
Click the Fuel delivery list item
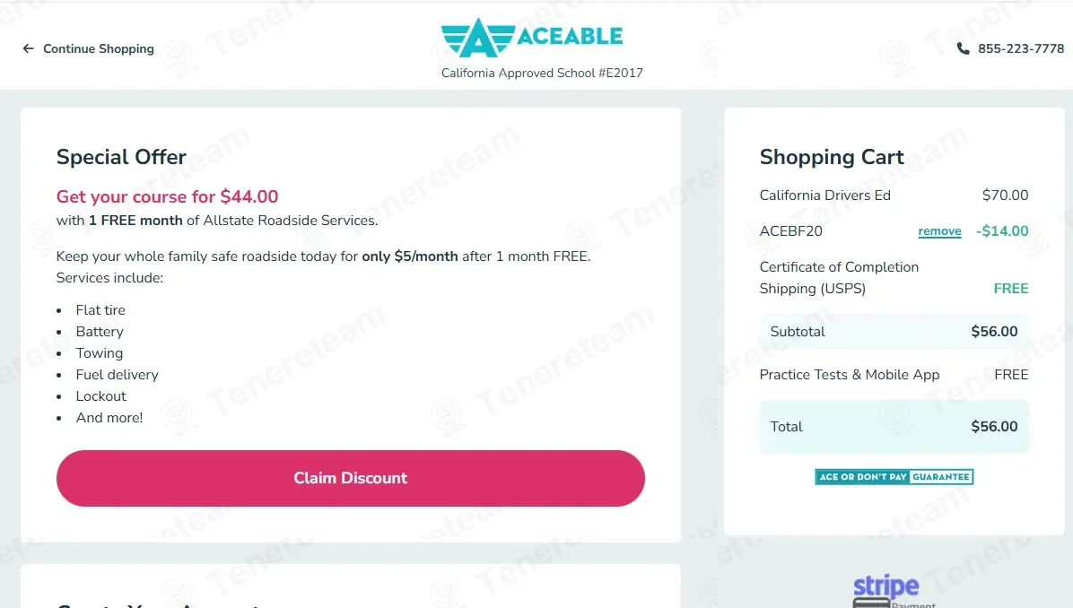click(117, 375)
